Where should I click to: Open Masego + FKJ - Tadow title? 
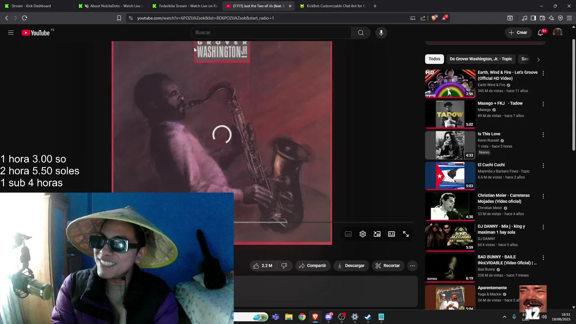500,103
